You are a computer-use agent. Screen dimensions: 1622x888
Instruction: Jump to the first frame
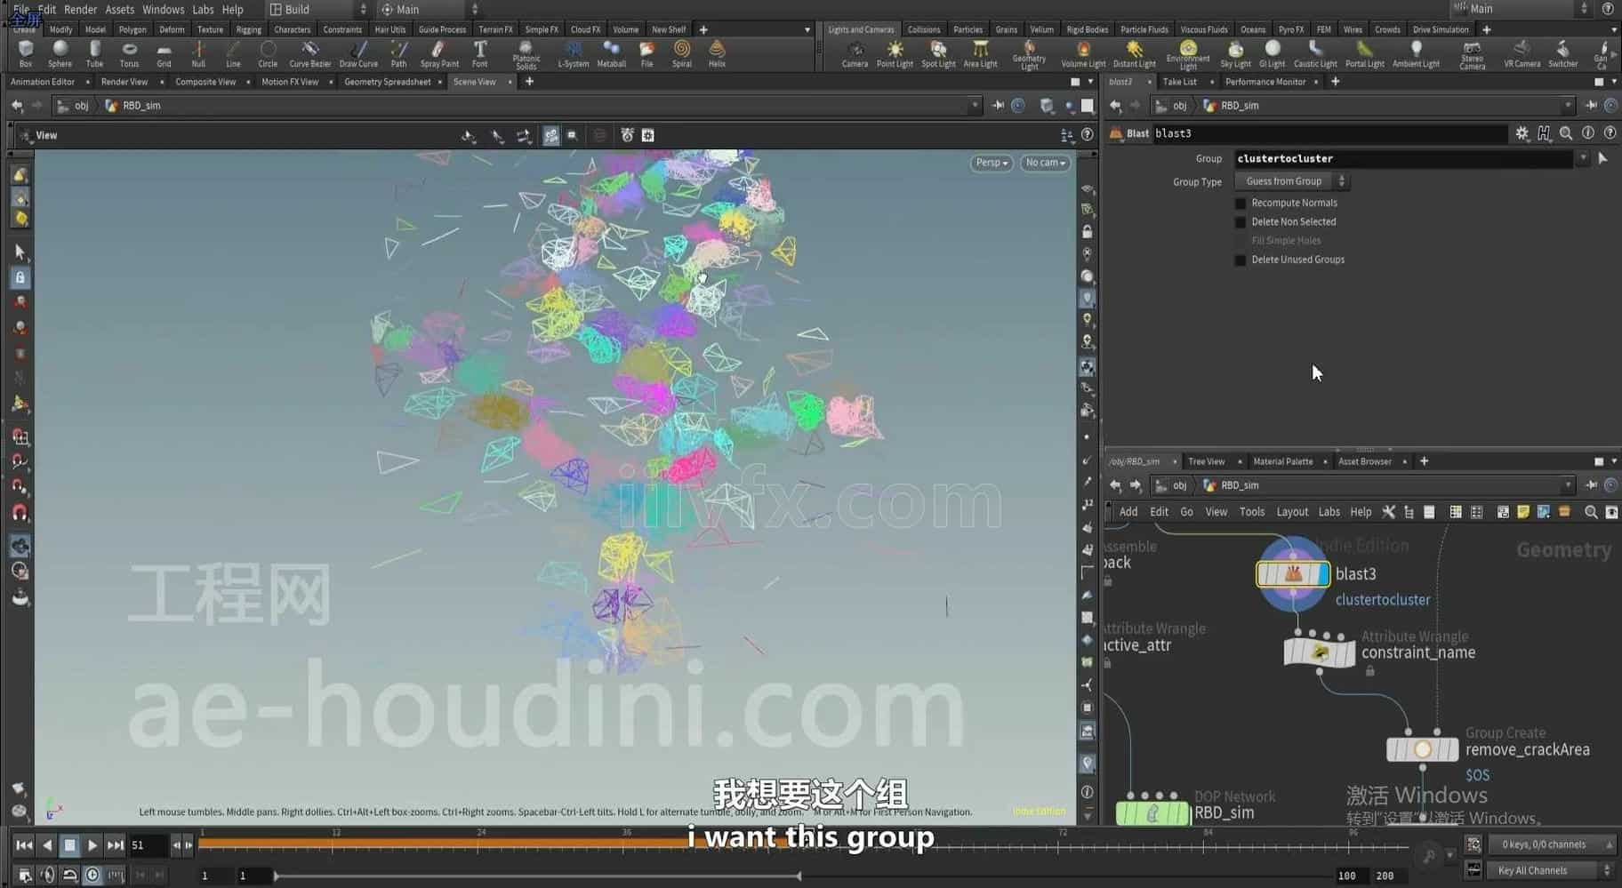pyautogui.click(x=24, y=845)
